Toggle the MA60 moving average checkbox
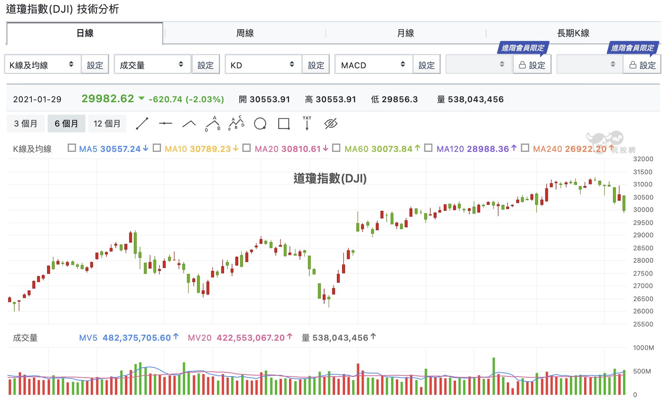 (336, 148)
